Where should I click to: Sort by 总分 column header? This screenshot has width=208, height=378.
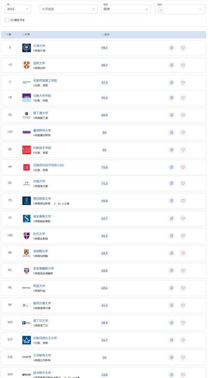[x=106, y=35]
